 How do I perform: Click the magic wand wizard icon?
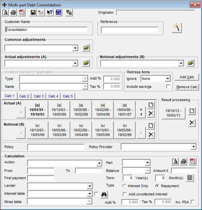(176, 28)
